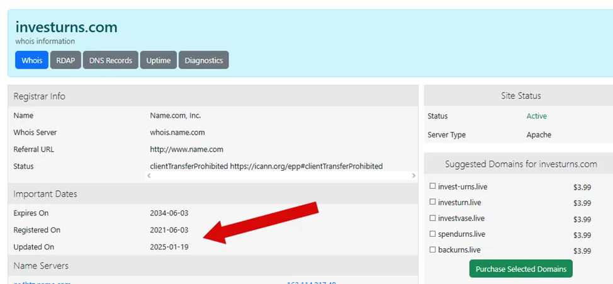Image resolution: width=613 pixels, height=284 pixels.
Task: Open the DNS Records tab
Action: (111, 60)
